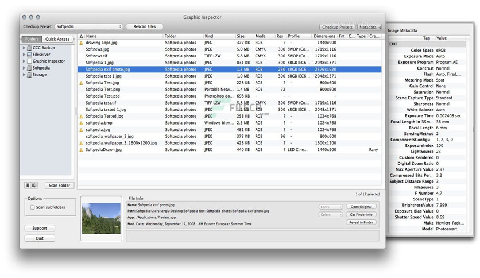The width and height of the screenshot is (480, 278).
Task: Click the Open Original button
Action: click(361, 207)
